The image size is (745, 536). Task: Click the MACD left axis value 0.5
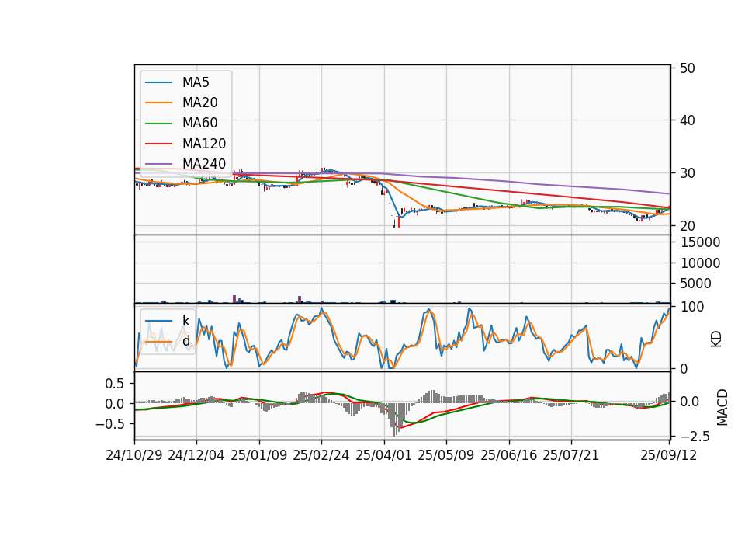[x=115, y=384]
